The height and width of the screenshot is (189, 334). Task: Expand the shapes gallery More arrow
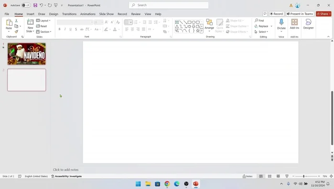pyautogui.click(x=202, y=31)
